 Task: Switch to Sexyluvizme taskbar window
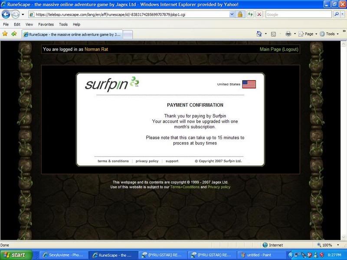pyautogui.click(x=63, y=255)
